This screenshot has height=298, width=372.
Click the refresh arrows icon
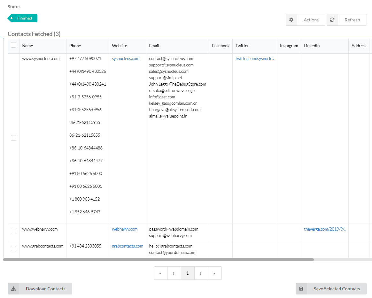(x=332, y=20)
